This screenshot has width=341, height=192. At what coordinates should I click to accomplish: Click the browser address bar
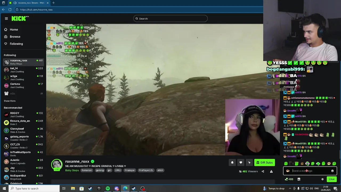139,10
